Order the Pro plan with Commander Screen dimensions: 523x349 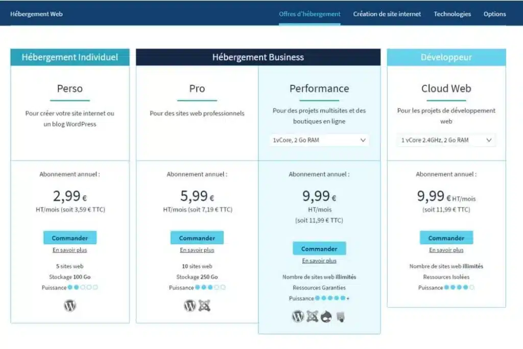click(197, 238)
